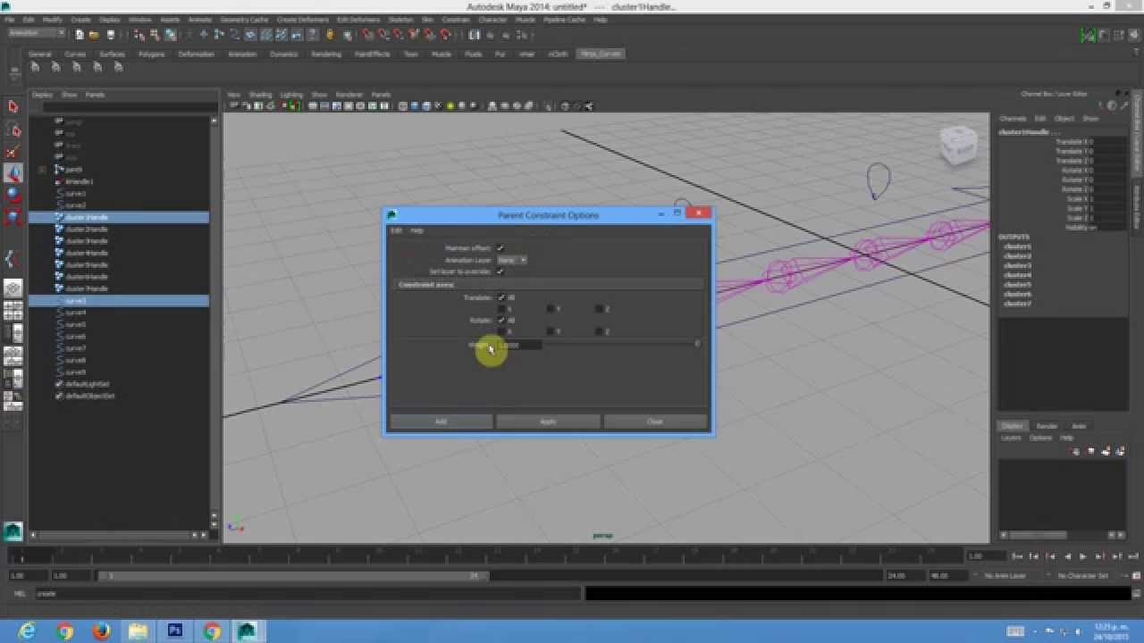Click the Add button in constraint options
Screen dimensions: 1144x643
(441, 422)
